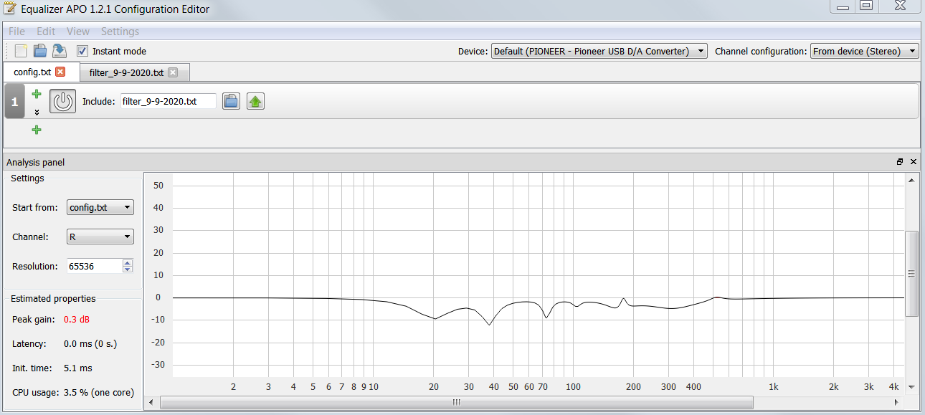Image resolution: width=925 pixels, height=415 pixels.
Task: Click the graph's horizontal scrollbar thumb
Action: 456,402
